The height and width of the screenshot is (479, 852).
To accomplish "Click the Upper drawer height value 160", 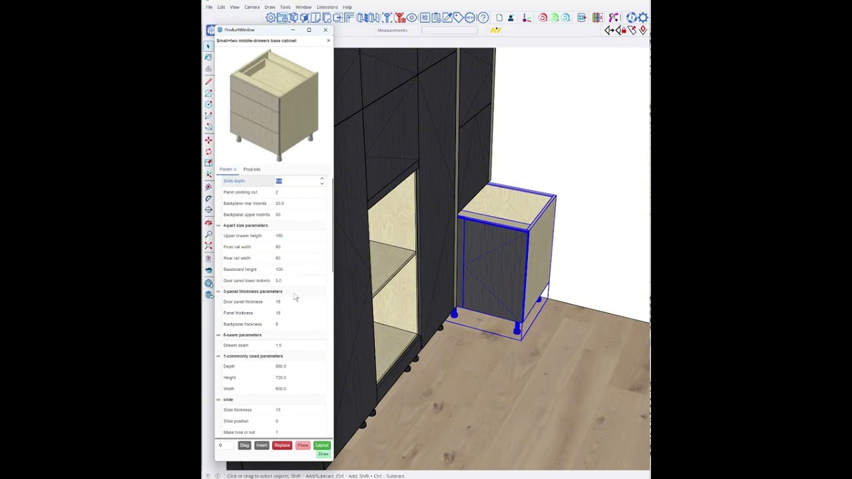I will pos(279,236).
